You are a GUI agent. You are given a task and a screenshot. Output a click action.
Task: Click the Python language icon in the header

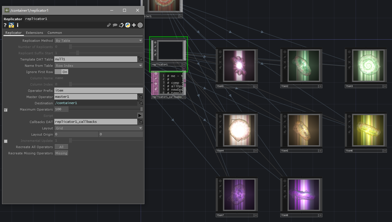tap(128, 25)
